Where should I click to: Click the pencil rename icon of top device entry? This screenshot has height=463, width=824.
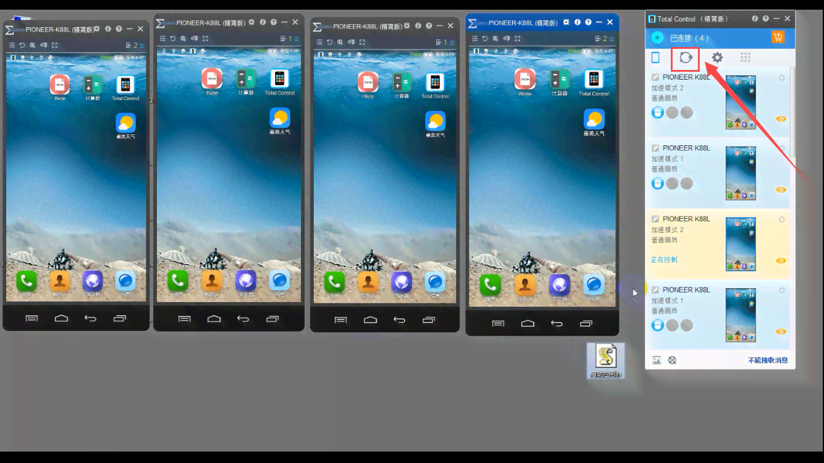point(655,77)
